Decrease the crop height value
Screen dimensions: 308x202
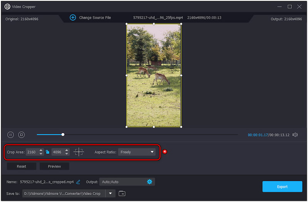tap(67, 154)
